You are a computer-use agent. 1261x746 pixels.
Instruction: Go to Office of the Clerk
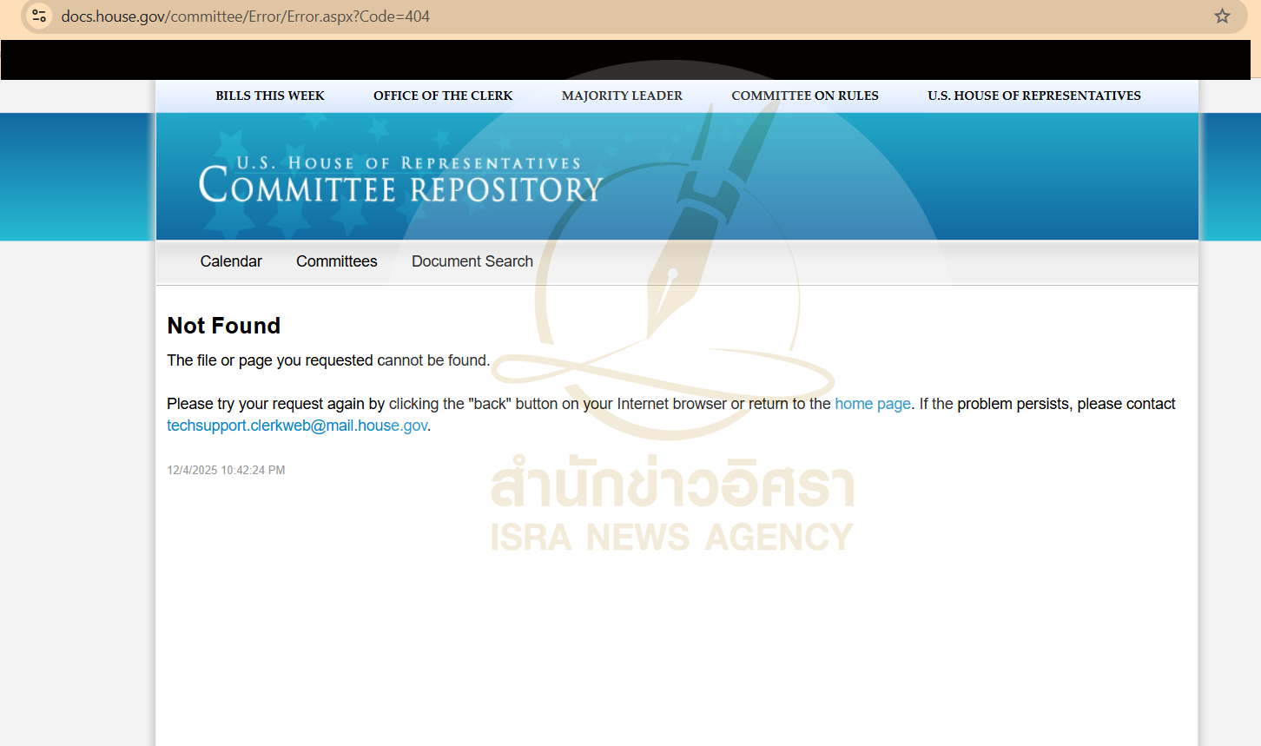tap(443, 96)
